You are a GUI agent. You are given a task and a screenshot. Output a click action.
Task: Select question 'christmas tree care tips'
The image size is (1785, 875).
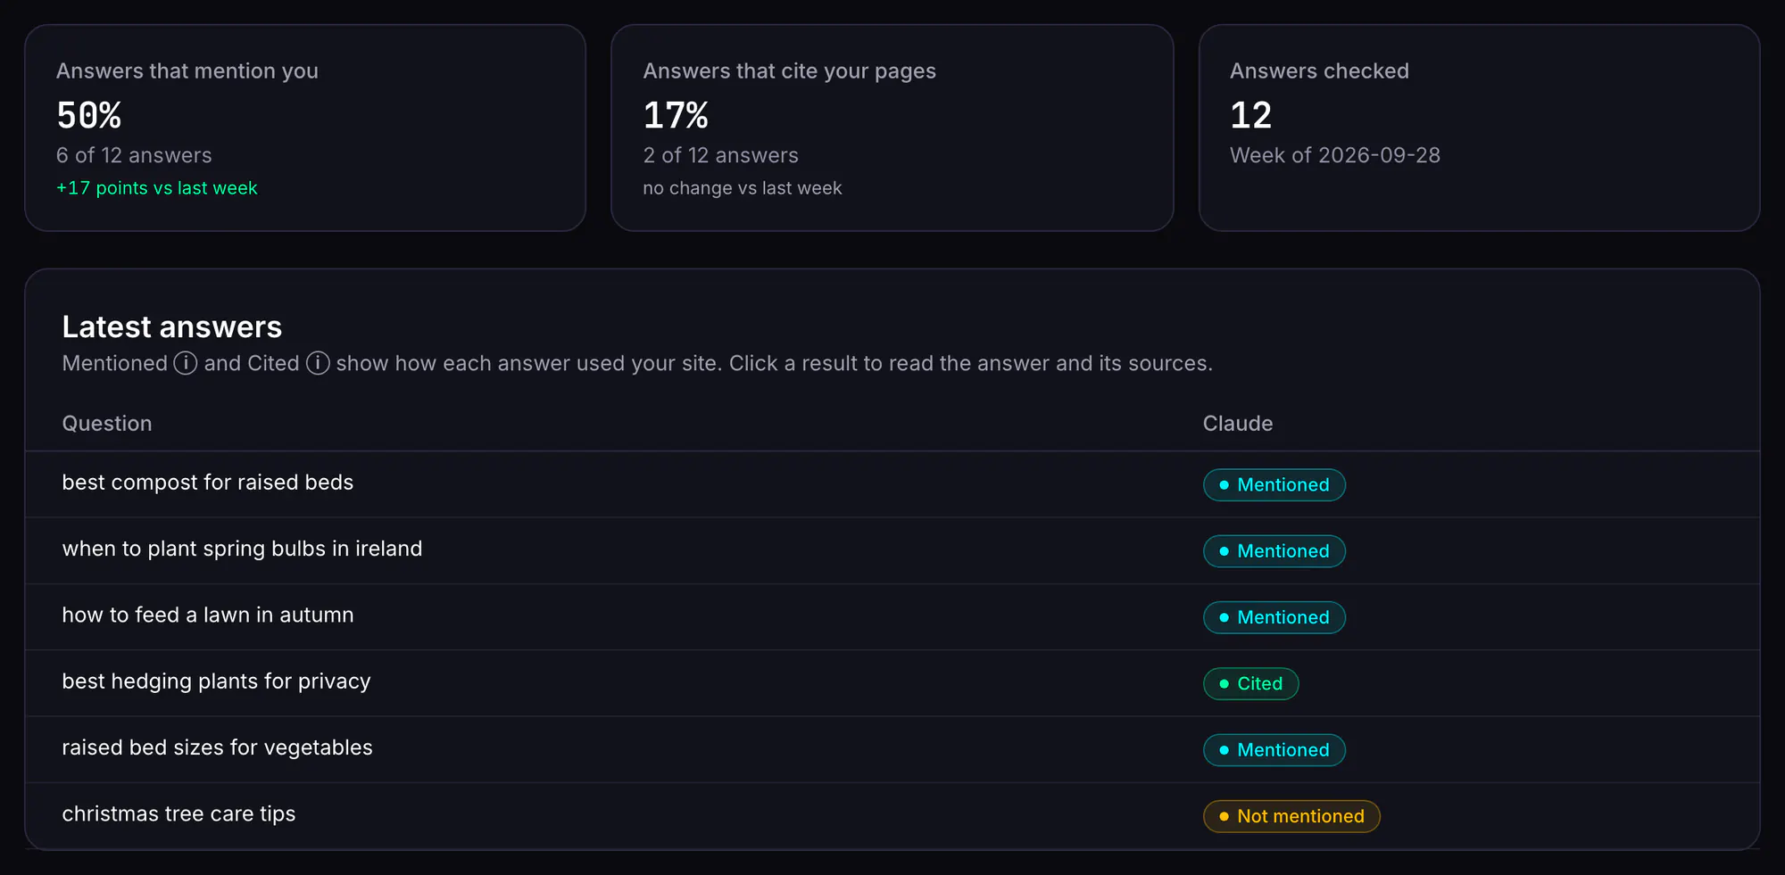click(x=178, y=814)
